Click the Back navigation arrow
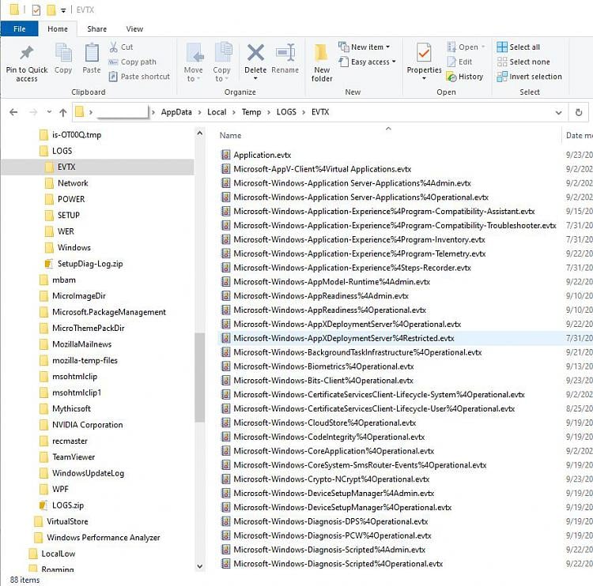This screenshot has height=586, width=593. [13, 112]
